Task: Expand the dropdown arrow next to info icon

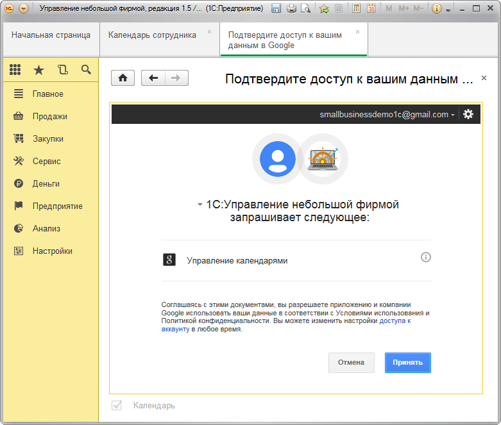Action: 448,10
